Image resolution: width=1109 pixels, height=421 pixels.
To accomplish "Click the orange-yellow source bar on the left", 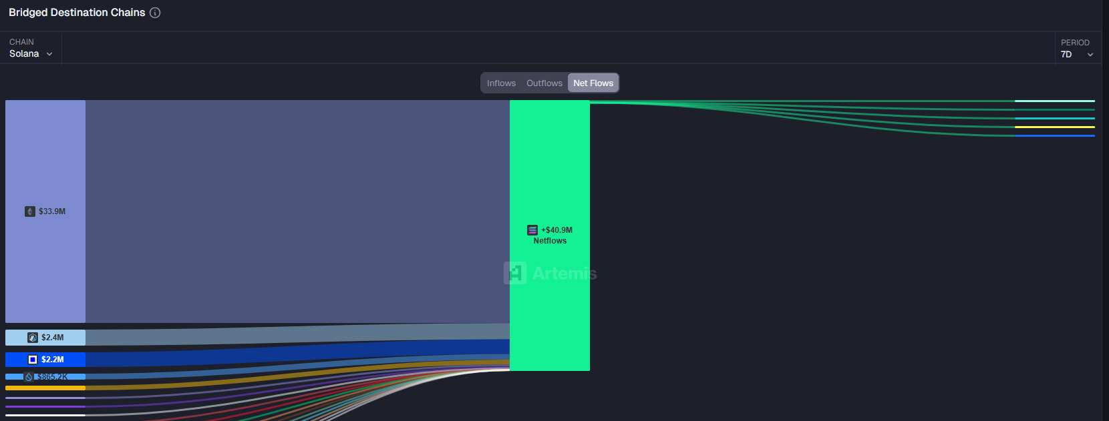I will [x=45, y=388].
